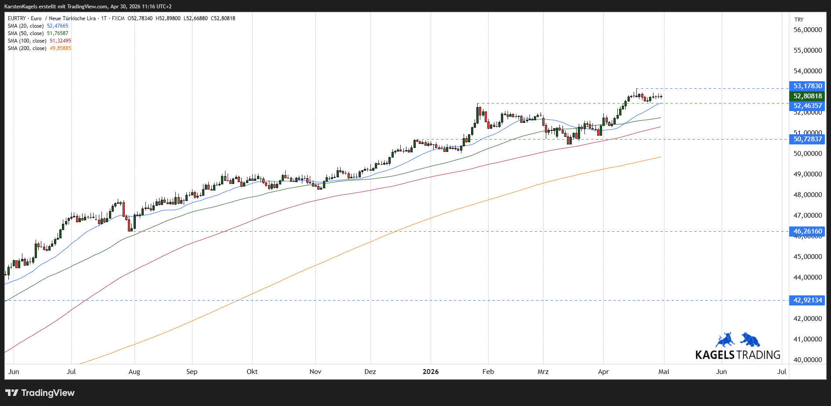Click the Kagels Trading bull and bear logo
The image size is (831, 406).
[738, 340]
